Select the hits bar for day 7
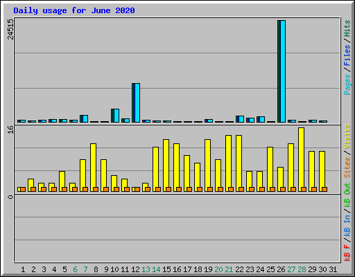 point(84,118)
